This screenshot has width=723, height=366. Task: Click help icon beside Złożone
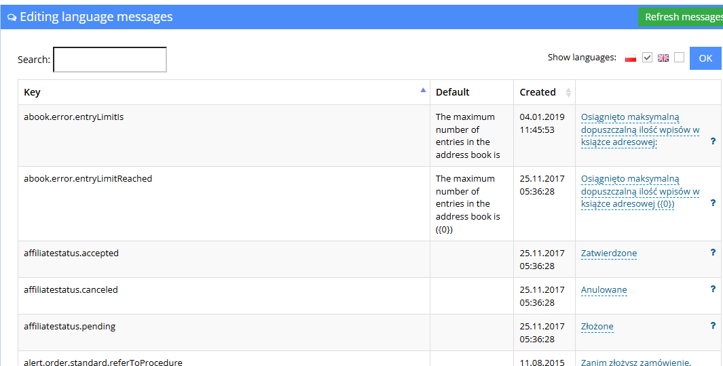(x=713, y=325)
